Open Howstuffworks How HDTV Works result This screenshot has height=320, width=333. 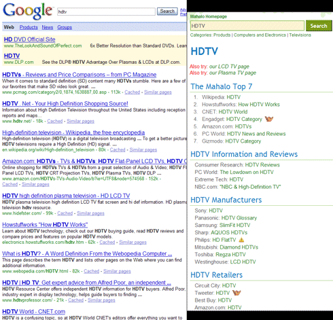pos(45,225)
